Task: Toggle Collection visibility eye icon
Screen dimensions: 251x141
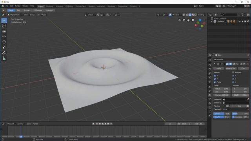Action: pos(240,22)
